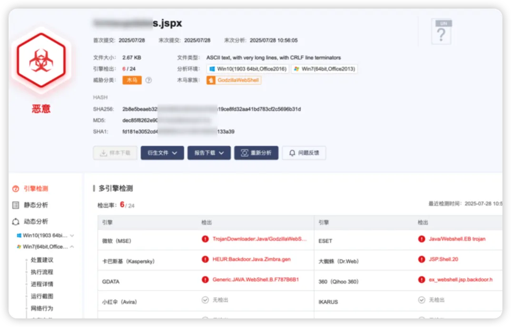Click the Java/Webshell.EB trojan detection
The image size is (511, 327).
[x=457, y=239]
